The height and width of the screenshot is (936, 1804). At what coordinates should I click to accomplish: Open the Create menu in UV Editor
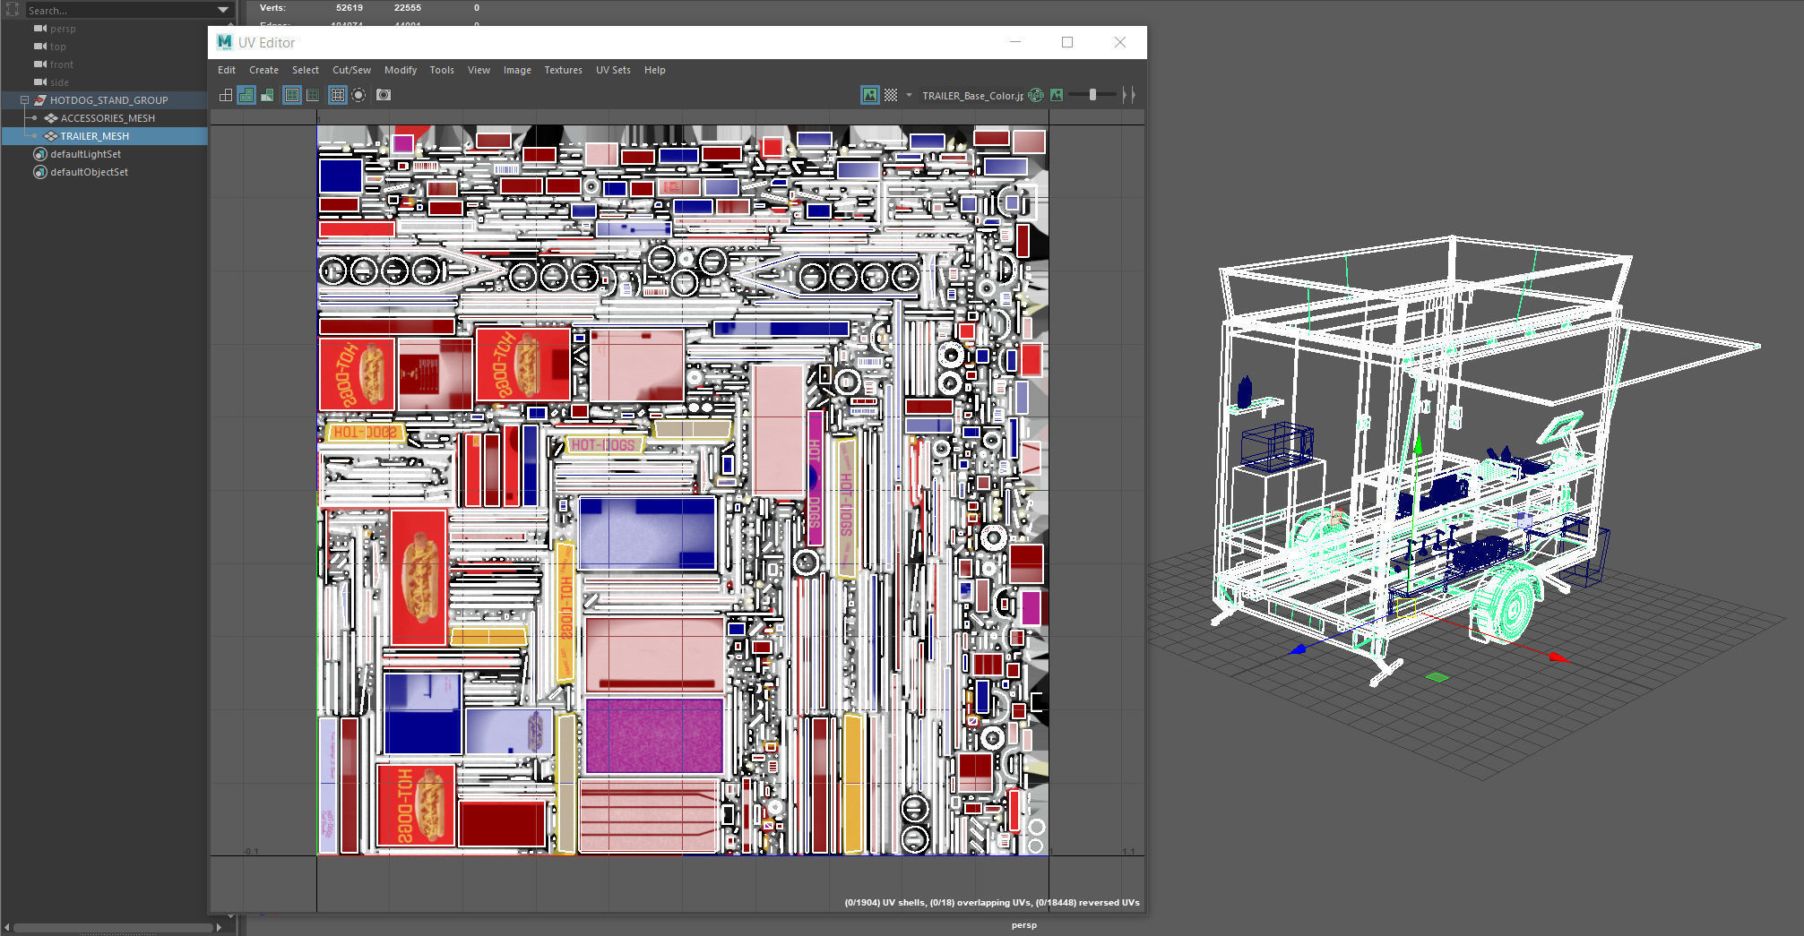[263, 70]
